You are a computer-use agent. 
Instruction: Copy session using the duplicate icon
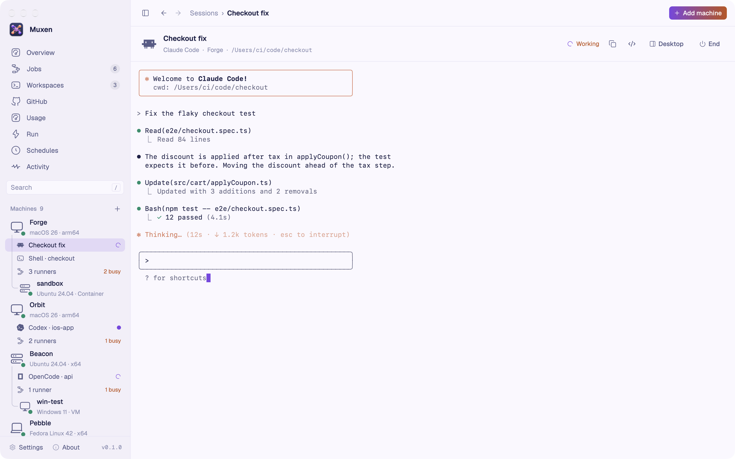click(x=612, y=44)
